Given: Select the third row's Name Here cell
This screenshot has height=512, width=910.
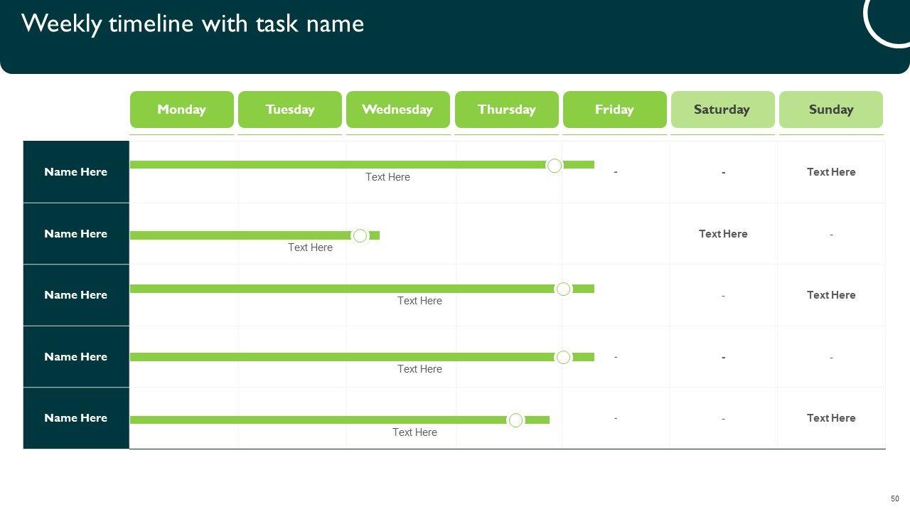Looking at the screenshot, I should pos(76,295).
